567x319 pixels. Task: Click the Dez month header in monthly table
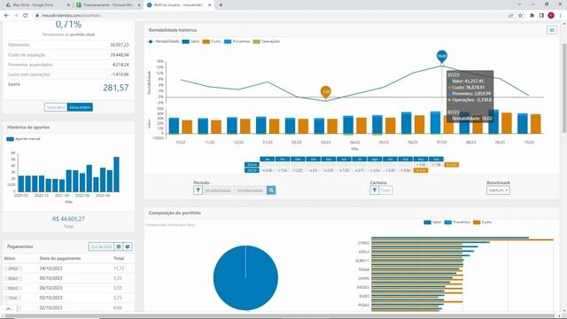[436, 159]
